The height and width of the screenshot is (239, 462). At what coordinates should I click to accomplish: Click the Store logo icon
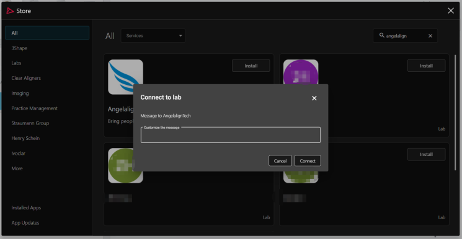click(x=10, y=11)
